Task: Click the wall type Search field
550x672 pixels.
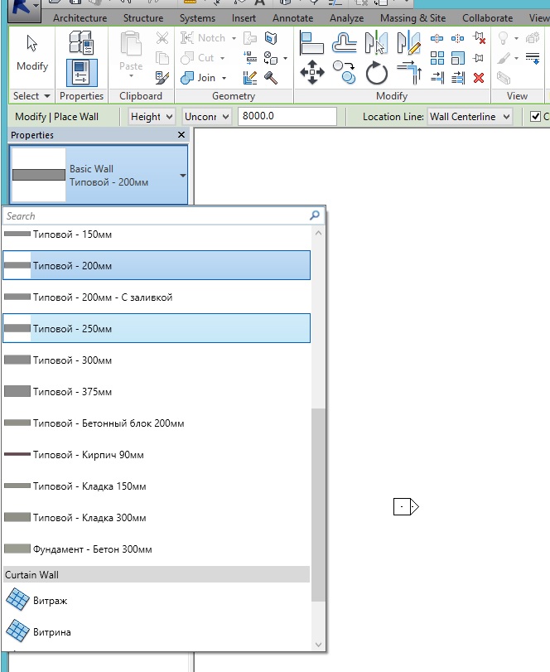Action: click(x=156, y=215)
